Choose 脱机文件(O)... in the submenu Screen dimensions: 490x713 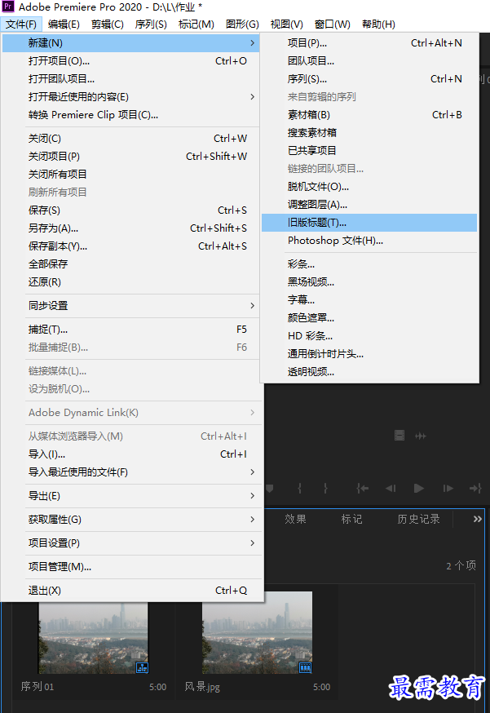pyautogui.click(x=369, y=187)
